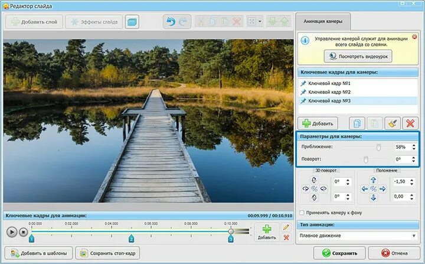425x264 pixels.
Task: Open the alignment dropdown arrow in toolbar
Action: coord(260,21)
